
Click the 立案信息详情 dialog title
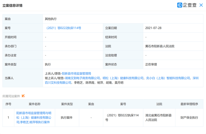click(13, 5)
